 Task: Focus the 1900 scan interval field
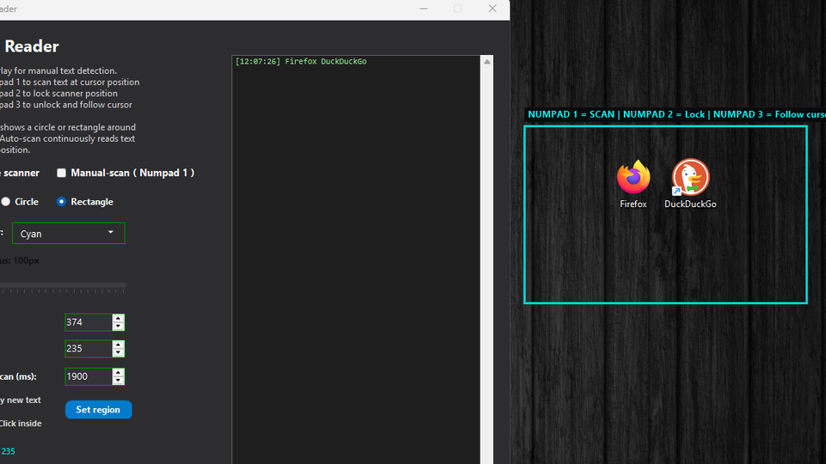coord(88,376)
